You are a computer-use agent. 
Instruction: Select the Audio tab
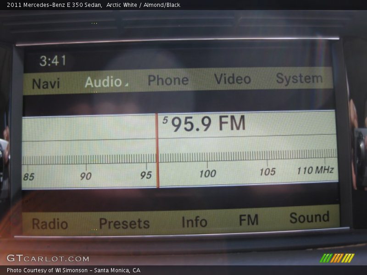coord(105,82)
